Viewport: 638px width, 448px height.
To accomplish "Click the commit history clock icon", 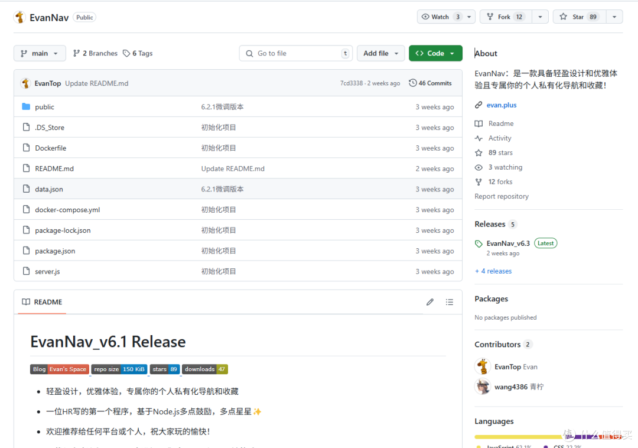I will click(x=412, y=83).
